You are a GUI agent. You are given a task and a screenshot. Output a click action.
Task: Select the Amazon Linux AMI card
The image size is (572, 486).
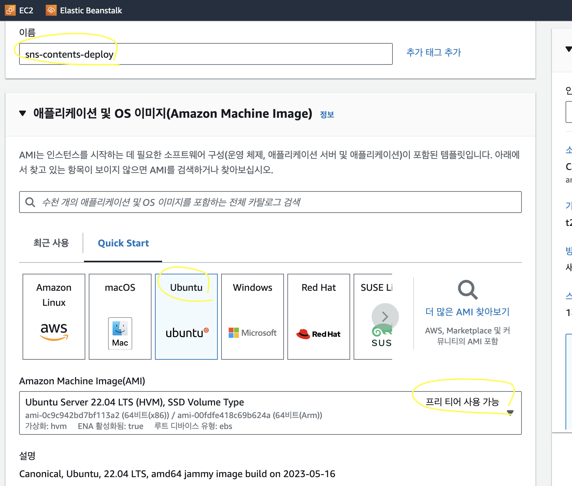(54, 317)
